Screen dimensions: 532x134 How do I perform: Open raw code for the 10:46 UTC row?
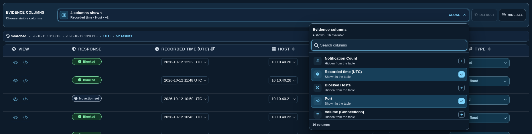coord(25,117)
